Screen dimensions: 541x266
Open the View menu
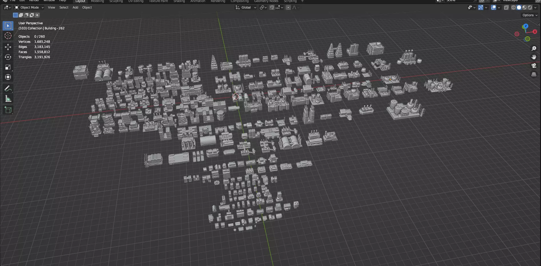(51, 7)
